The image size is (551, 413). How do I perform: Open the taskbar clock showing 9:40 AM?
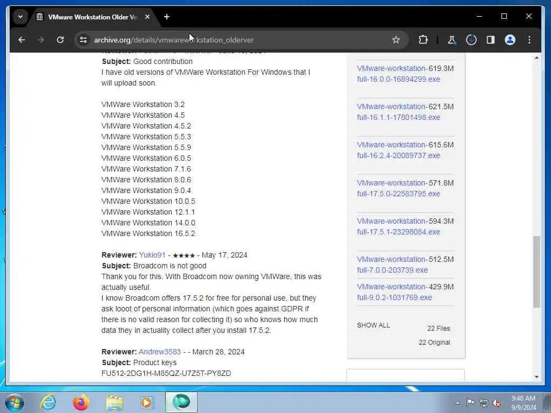(524, 403)
